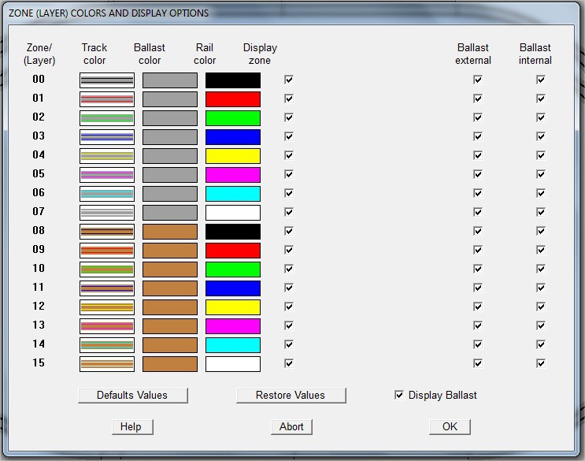Pick Track color swatch for layer 01
The image size is (585, 461).
click(x=107, y=99)
